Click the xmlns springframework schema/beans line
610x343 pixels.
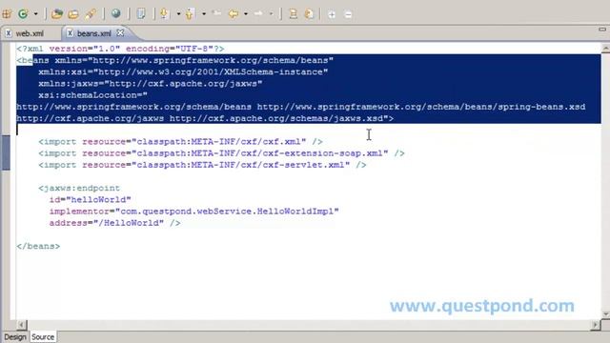[x=174, y=60]
